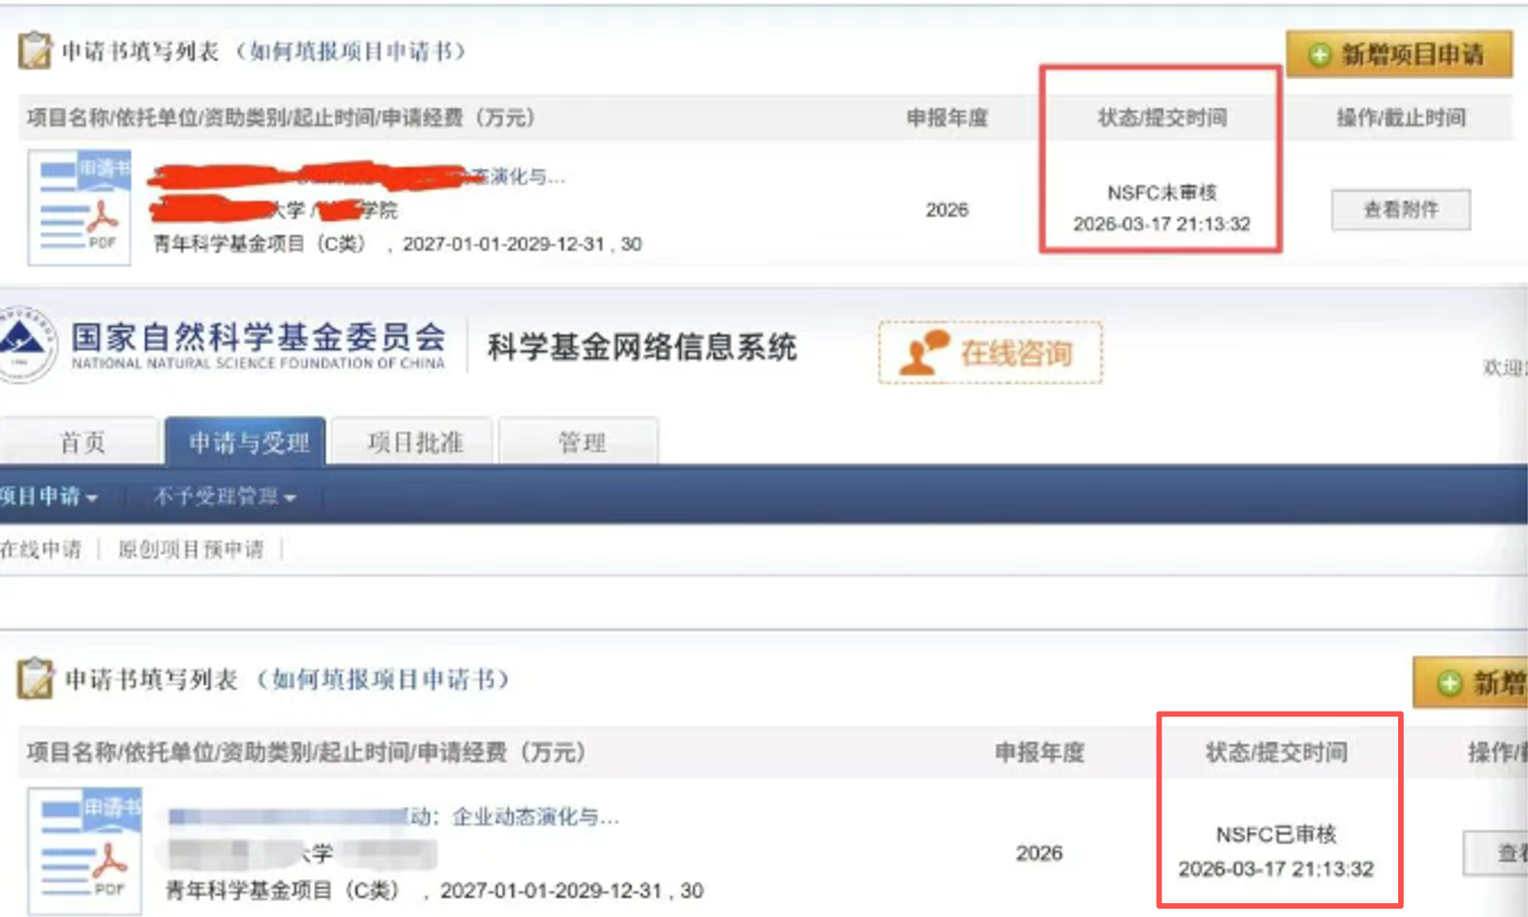Click the 查看附件 button
The height and width of the screenshot is (917, 1528).
[x=1400, y=210]
